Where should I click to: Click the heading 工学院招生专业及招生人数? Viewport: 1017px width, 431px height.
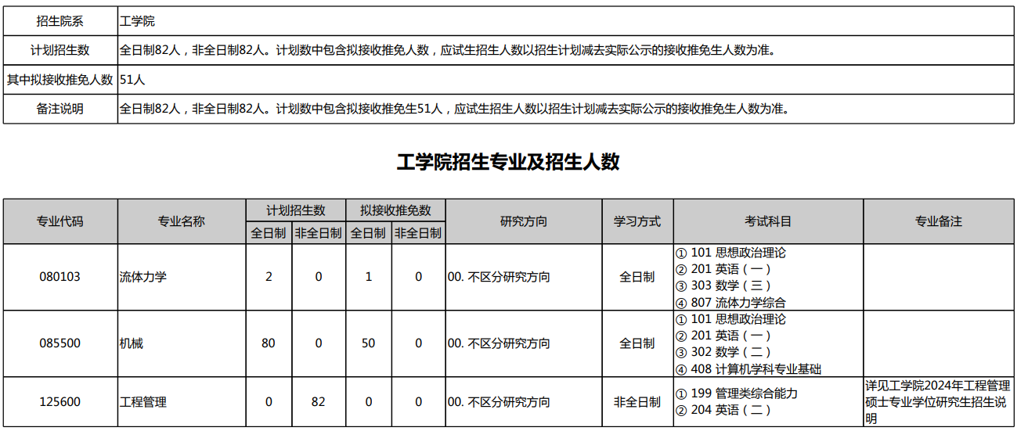(508, 162)
